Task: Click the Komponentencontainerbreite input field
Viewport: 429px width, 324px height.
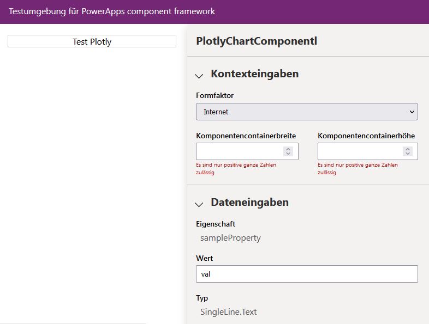Action: (x=239, y=151)
